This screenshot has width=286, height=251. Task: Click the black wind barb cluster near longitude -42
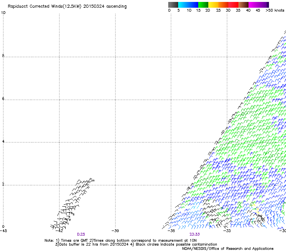click(72, 204)
